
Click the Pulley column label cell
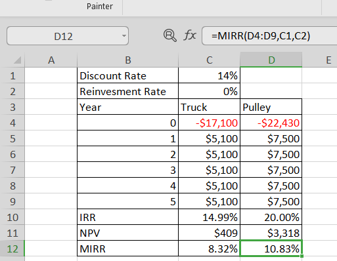coord(271,107)
